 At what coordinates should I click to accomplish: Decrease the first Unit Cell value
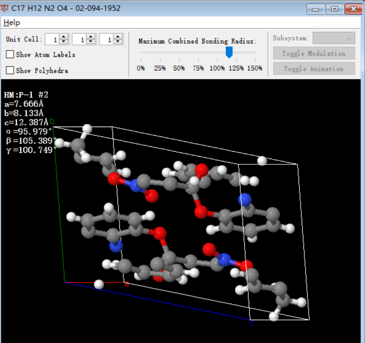64,42
